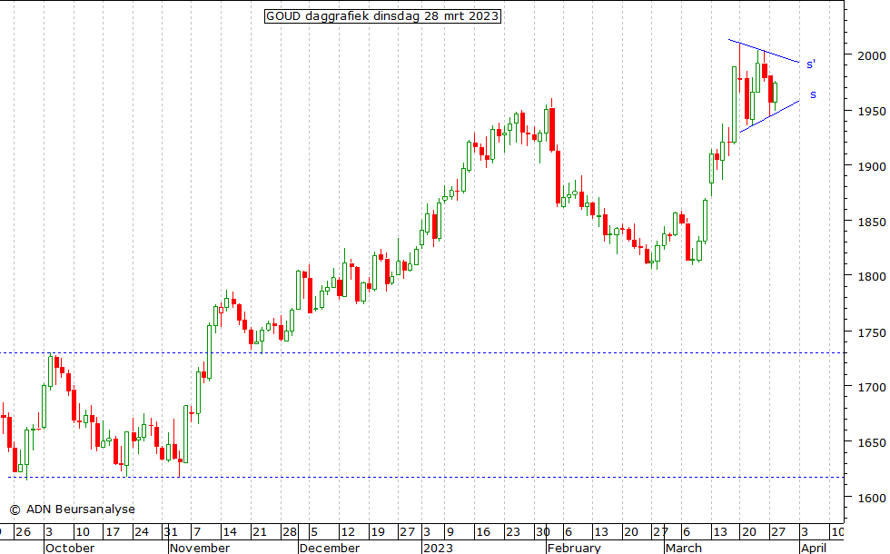890x554 pixels.
Task: Click the upper blue dotted horizontal support line
Action: coord(363,352)
